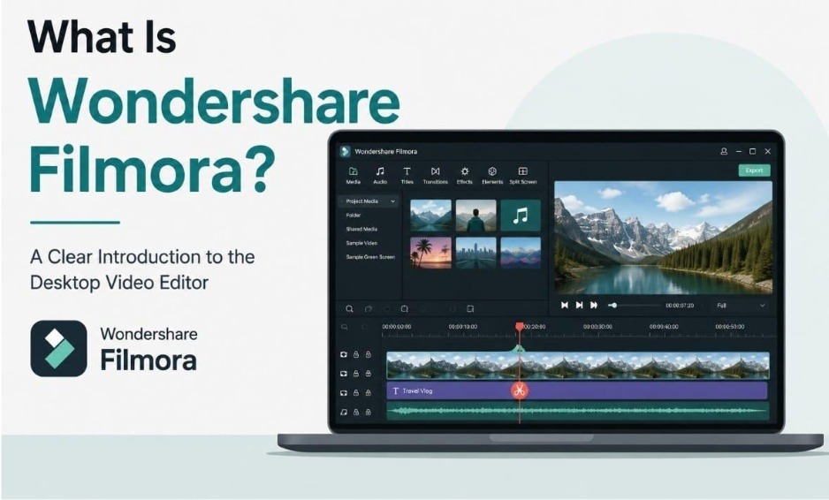Open the Audio tab

point(380,176)
